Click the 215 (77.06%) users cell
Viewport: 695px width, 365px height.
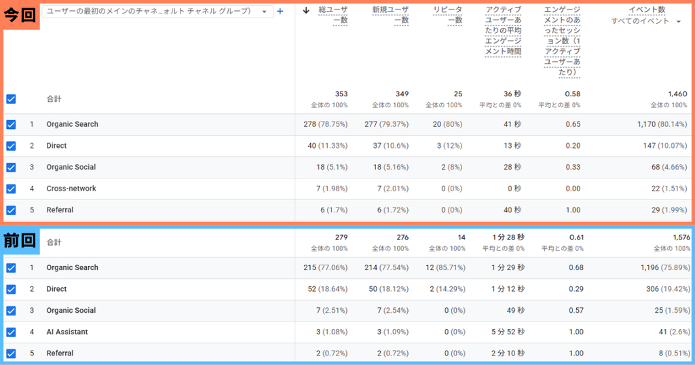coord(325,267)
